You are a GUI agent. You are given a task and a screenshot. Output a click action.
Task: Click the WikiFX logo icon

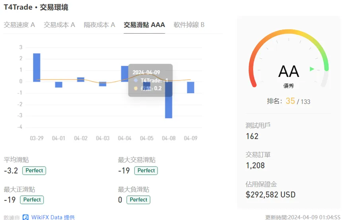click(x=26, y=217)
